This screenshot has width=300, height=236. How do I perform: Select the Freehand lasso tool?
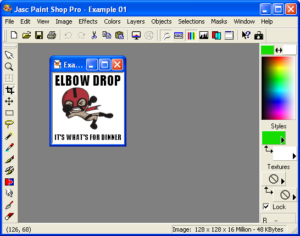(x=9, y=125)
